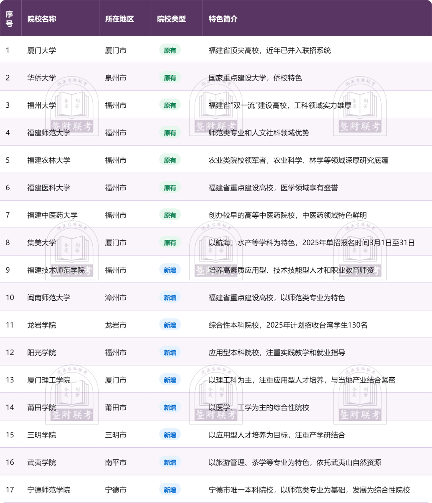Click the 泉州市 region cell
This screenshot has width=432, height=503.
point(116,78)
